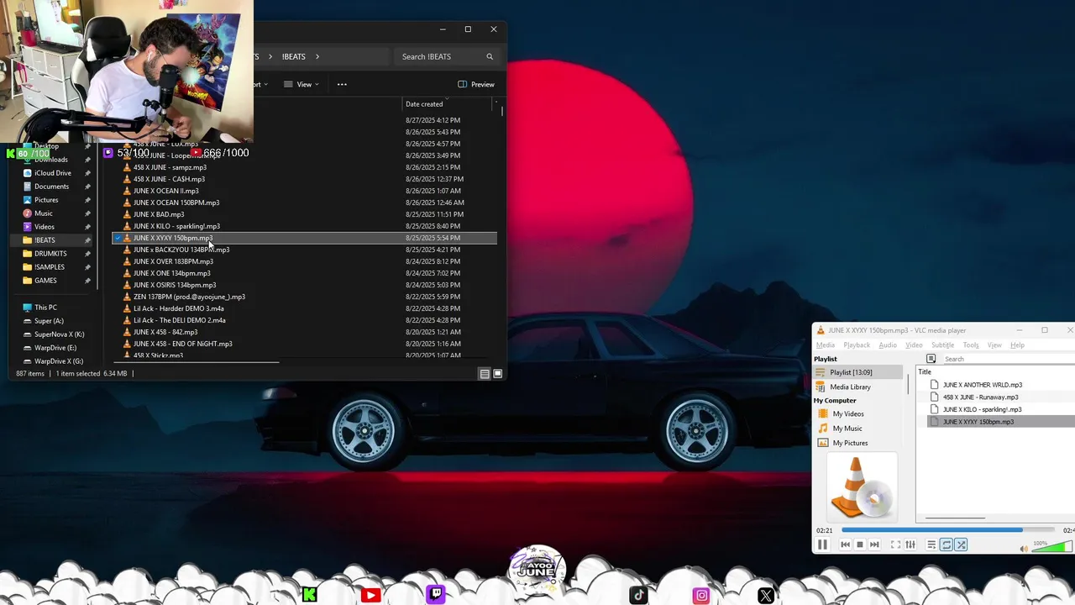The width and height of the screenshot is (1075, 605).
Task: Open the View dropdown in Explorer toolbar
Action: click(302, 84)
